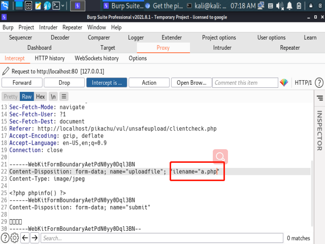Viewport: 325px width, 244px height.
Task: Open the User options tab
Action: pyautogui.click(x=271, y=38)
